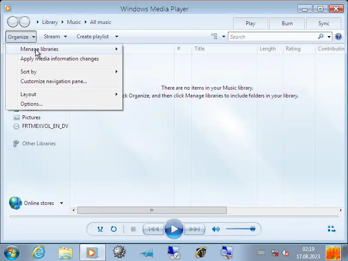Click the Other Libraries icon
Image resolution: width=348 pixels, height=261 pixels.
pos(16,144)
